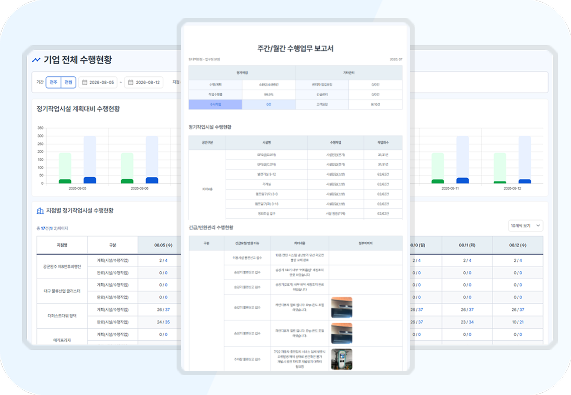Click the highlighted 수시작업 cell in the report
571x395 pixels.
tap(215, 104)
